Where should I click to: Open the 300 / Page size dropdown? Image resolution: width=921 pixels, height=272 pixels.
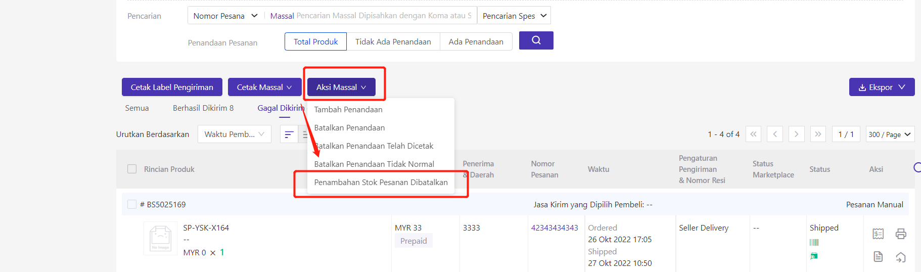(890, 134)
